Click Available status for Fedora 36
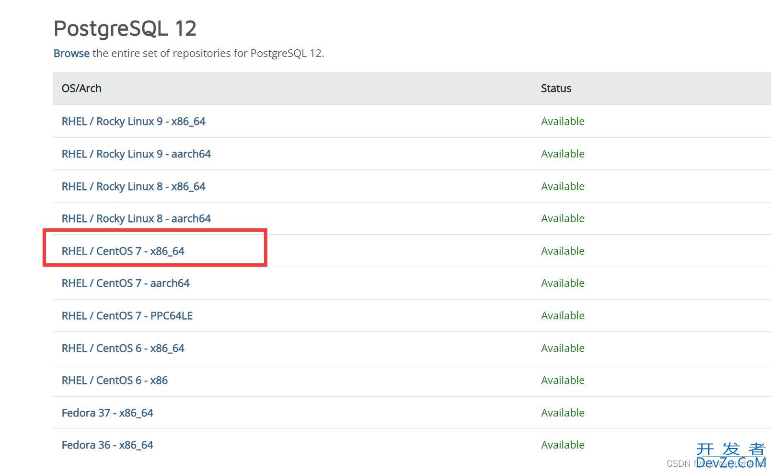The image size is (771, 473). (563, 445)
